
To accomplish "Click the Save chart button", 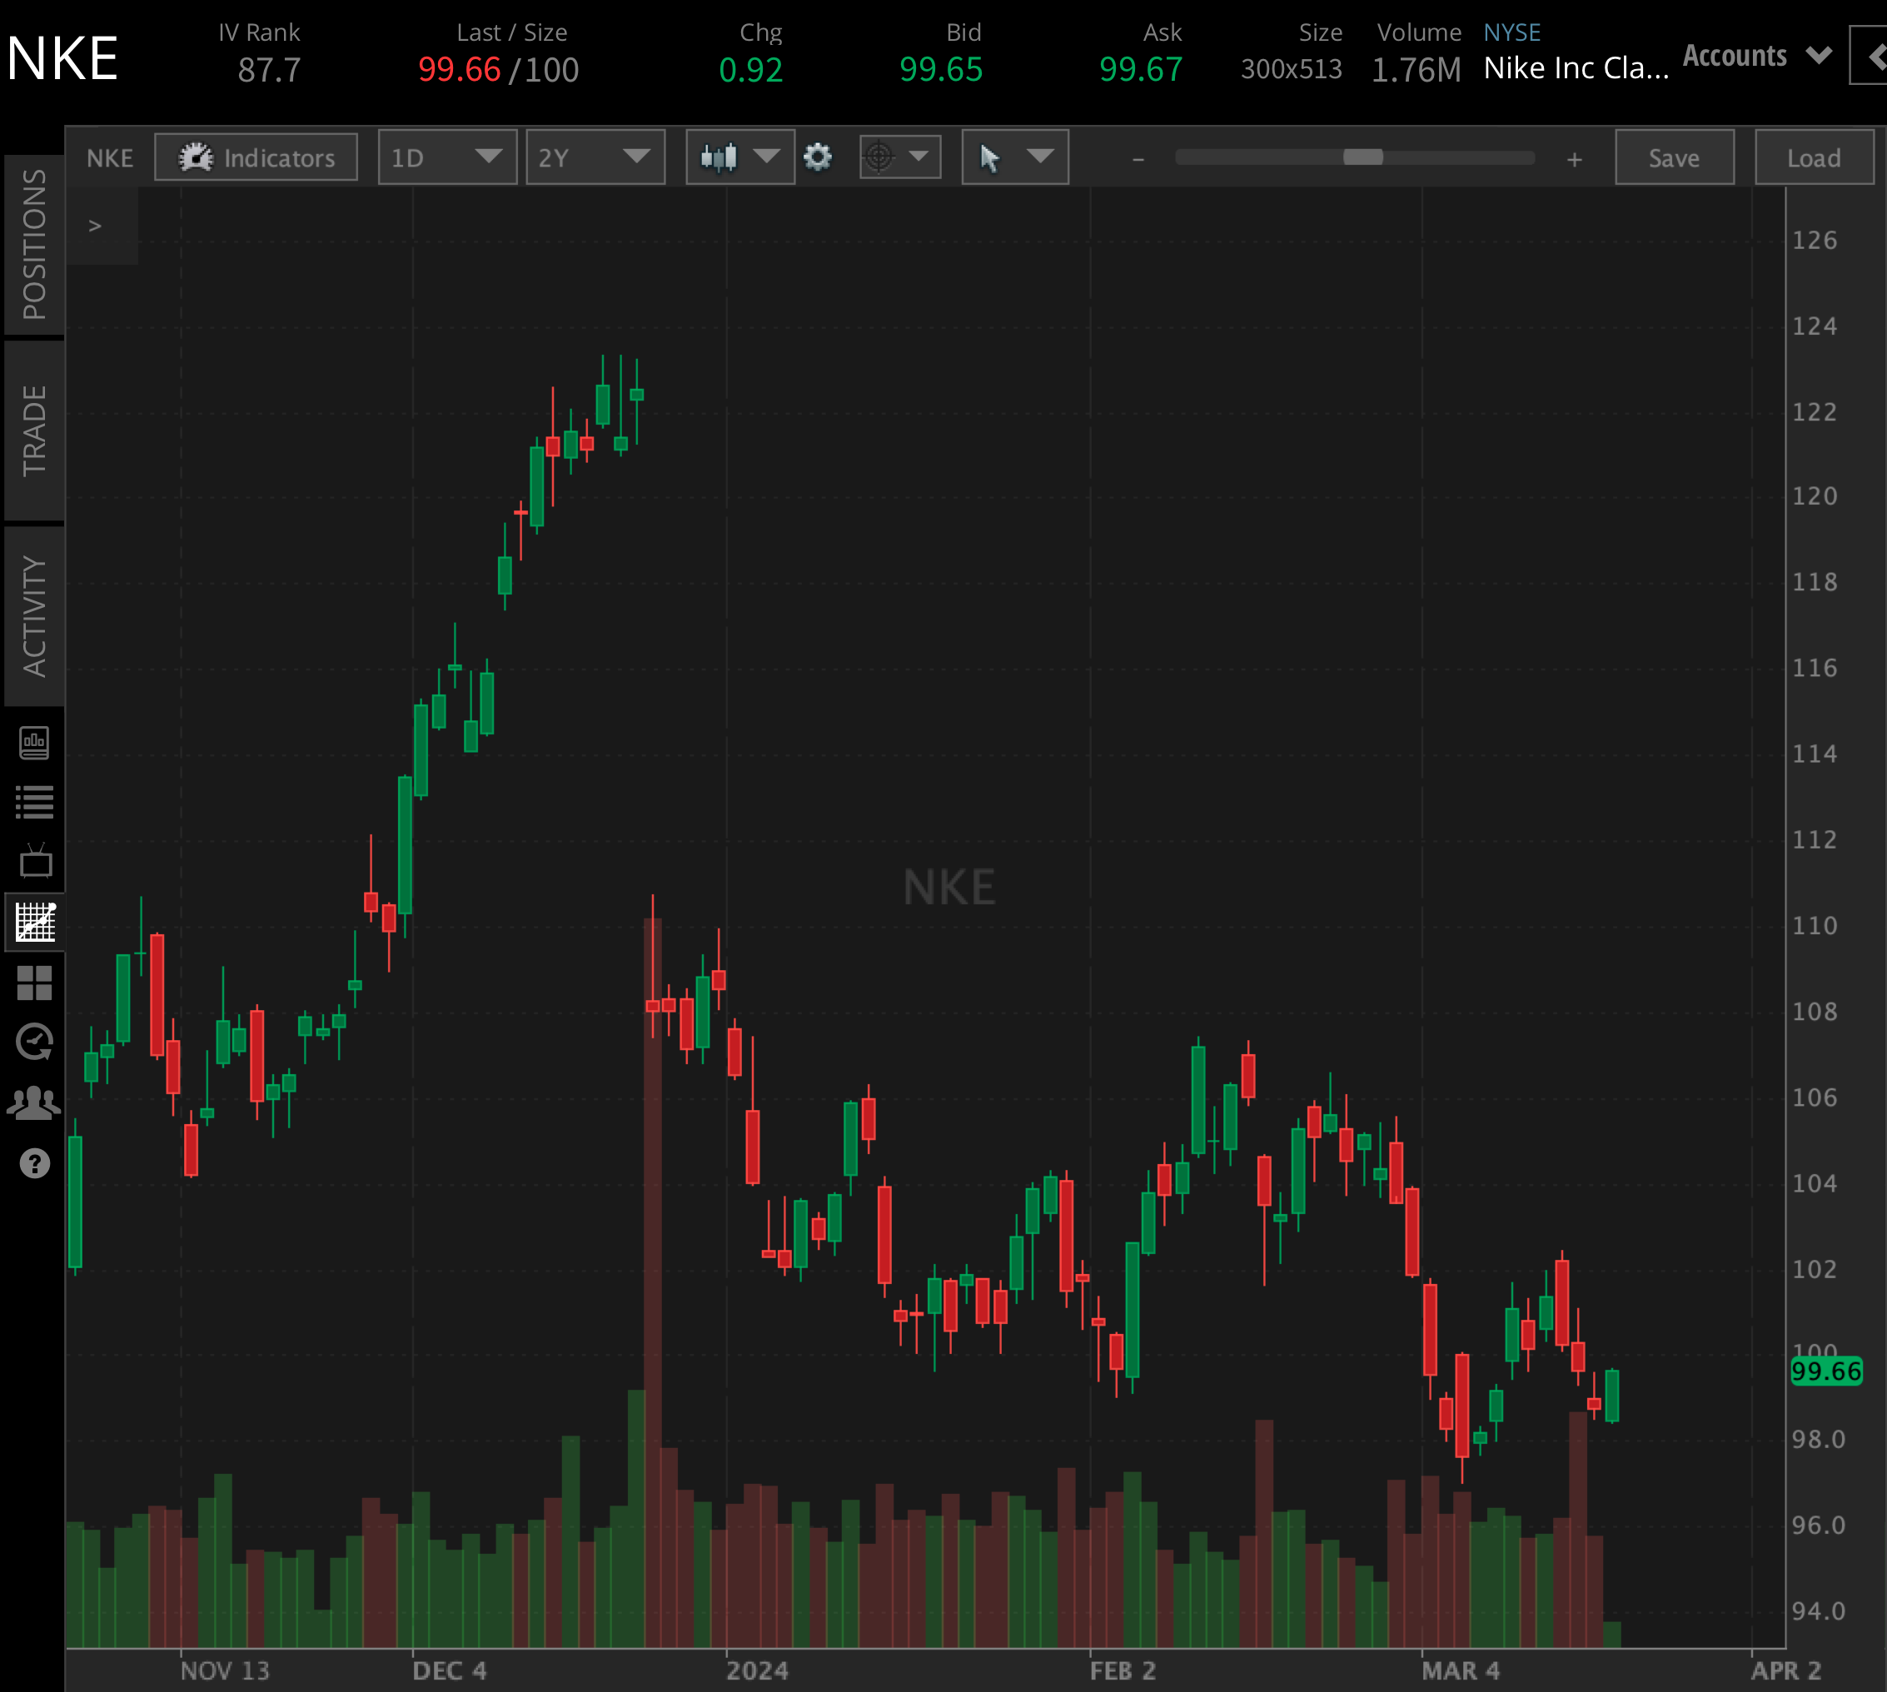I will [1674, 157].
